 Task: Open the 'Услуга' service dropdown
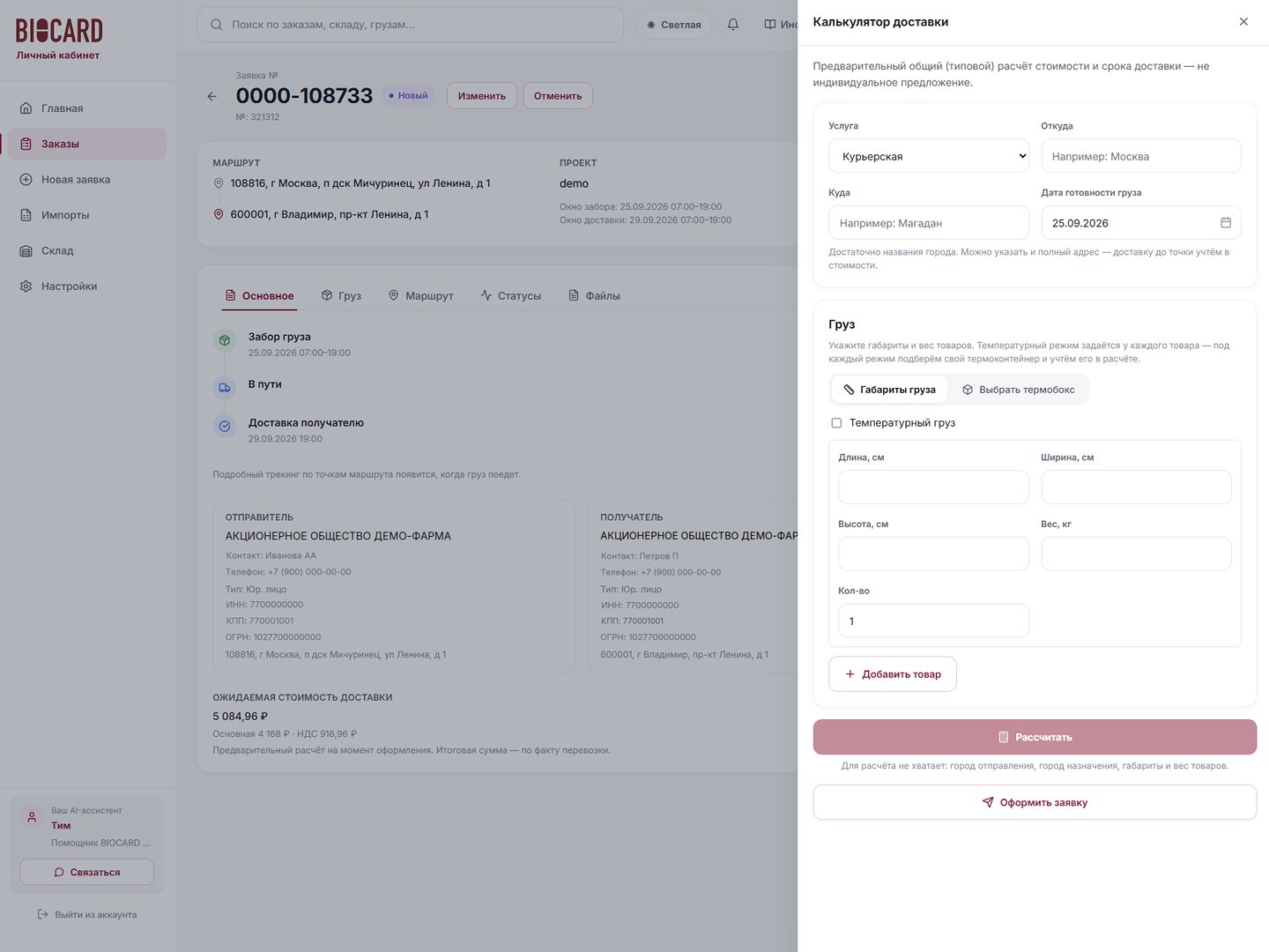tap(929, 156)
